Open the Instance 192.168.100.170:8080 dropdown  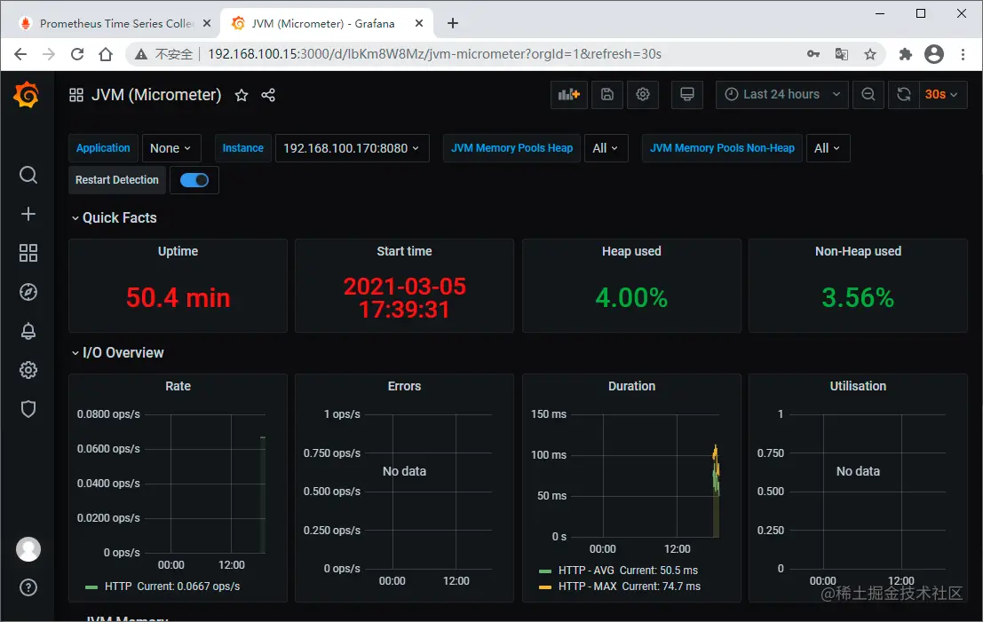coord(352,148)
